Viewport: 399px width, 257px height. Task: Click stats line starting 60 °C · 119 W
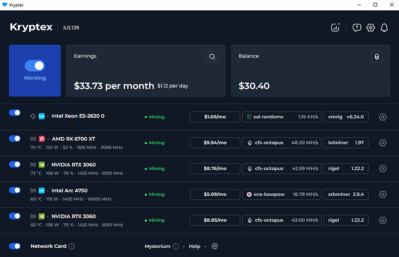71,199
